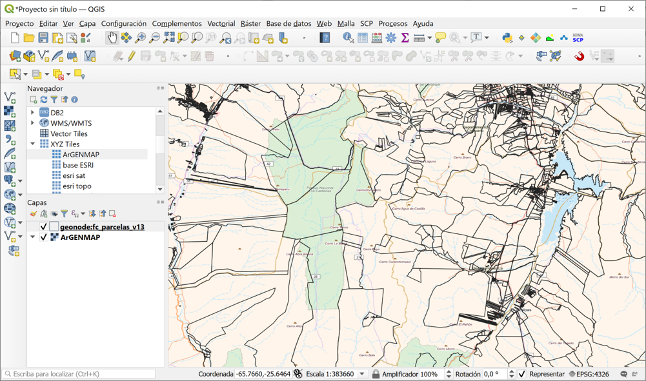Click the locator search field
646x381 pixels.
[79, 374]
